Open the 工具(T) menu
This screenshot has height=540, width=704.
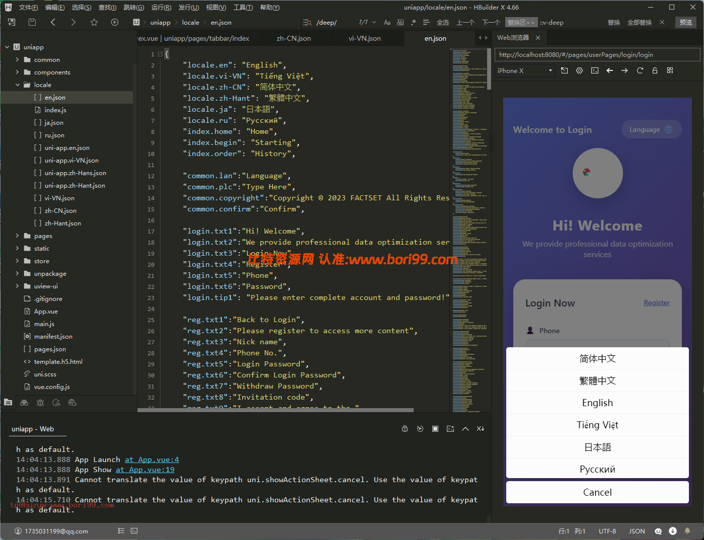coord(243,8)
